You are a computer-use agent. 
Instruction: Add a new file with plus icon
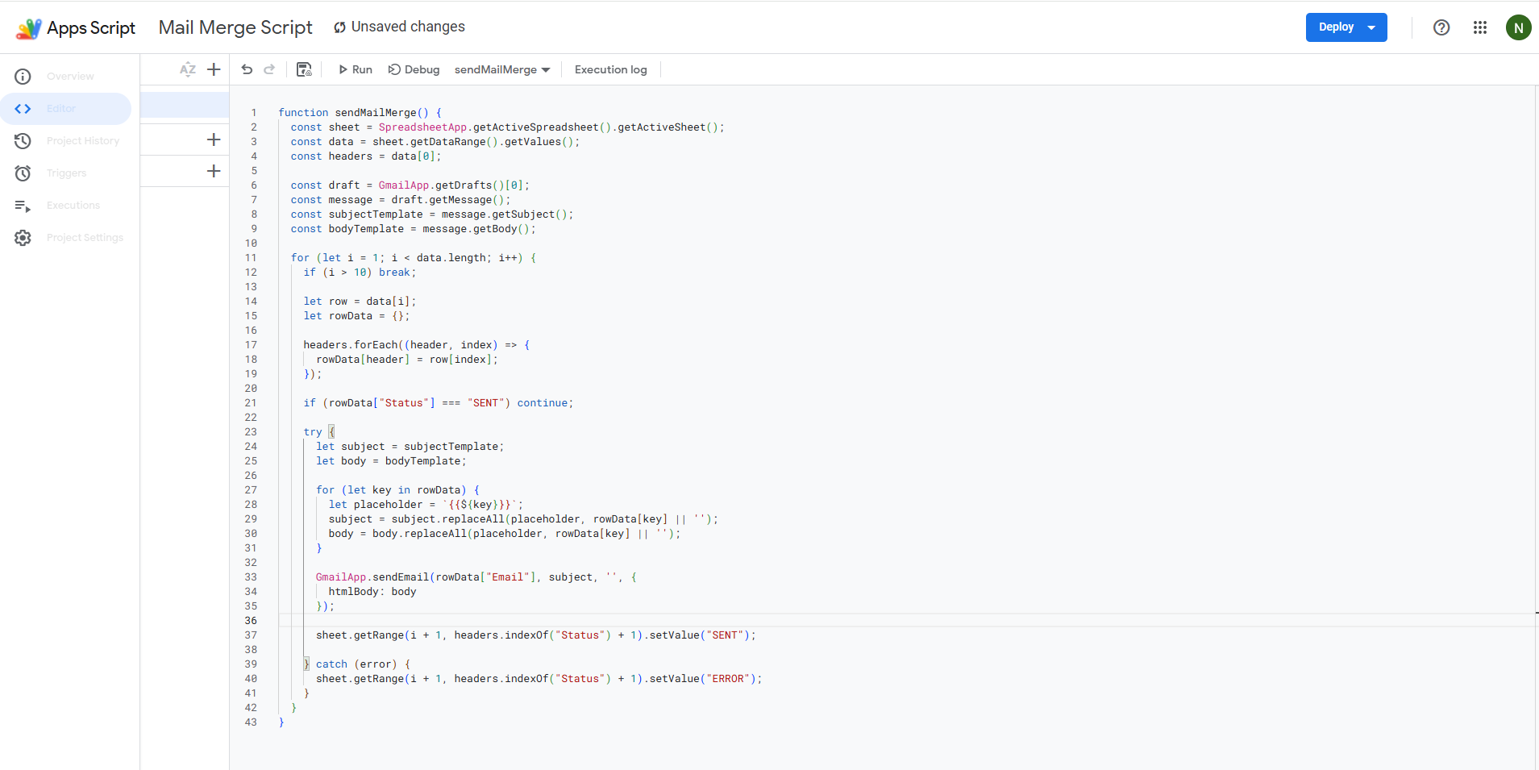(x=214, y=69)
